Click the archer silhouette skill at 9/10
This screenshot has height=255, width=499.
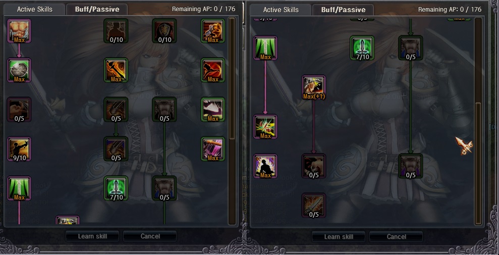click(x=19, y=149)
